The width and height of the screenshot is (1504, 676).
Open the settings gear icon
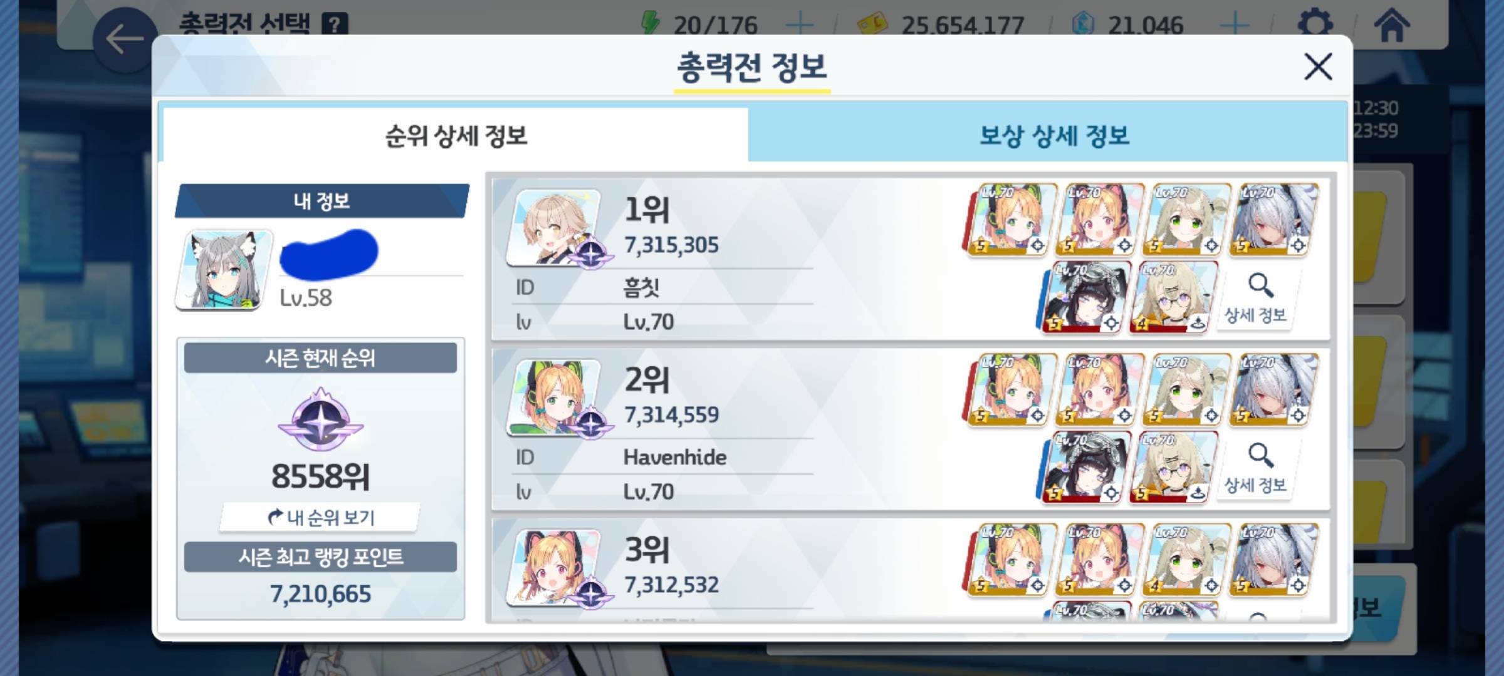point(1315,24)
